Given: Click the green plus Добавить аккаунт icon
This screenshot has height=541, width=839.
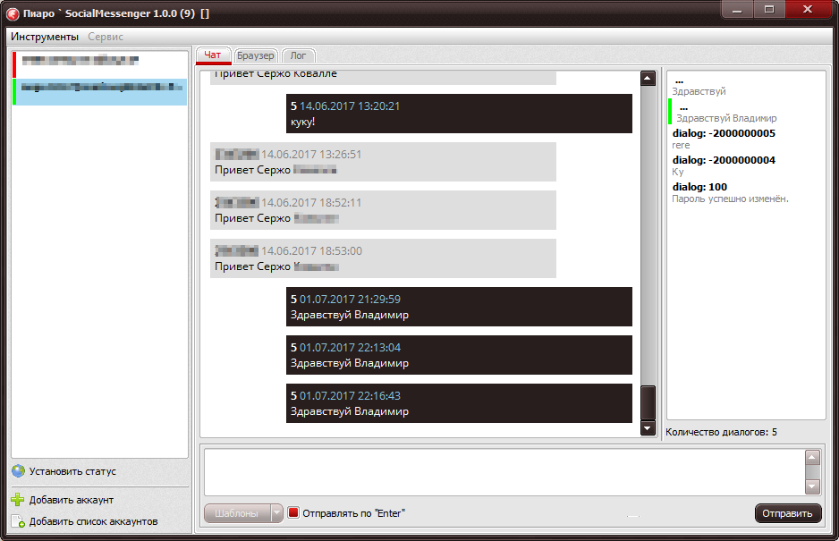Looking at the screenshot, I should coord(18,500).
